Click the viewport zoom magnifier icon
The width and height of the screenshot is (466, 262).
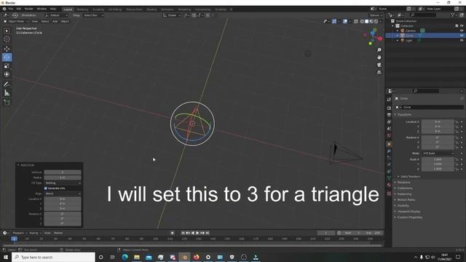(379, 50)
